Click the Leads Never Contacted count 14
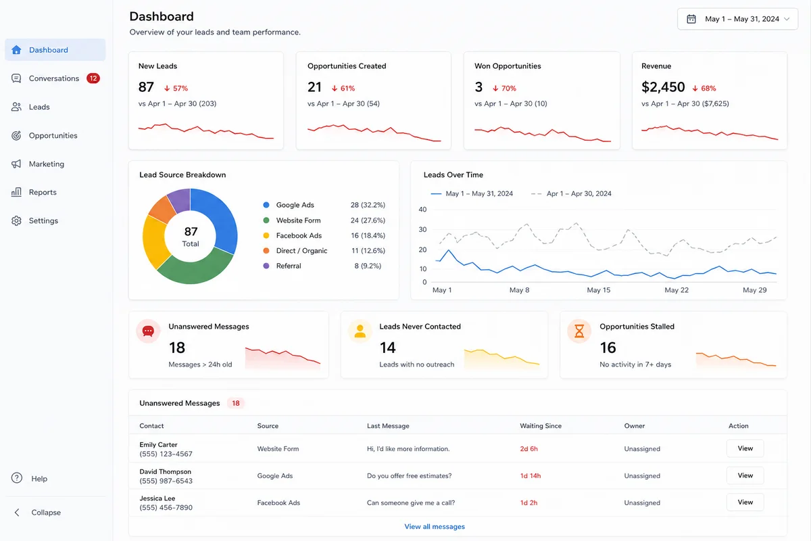Screen dimensions: 811x541 [387, 348]
